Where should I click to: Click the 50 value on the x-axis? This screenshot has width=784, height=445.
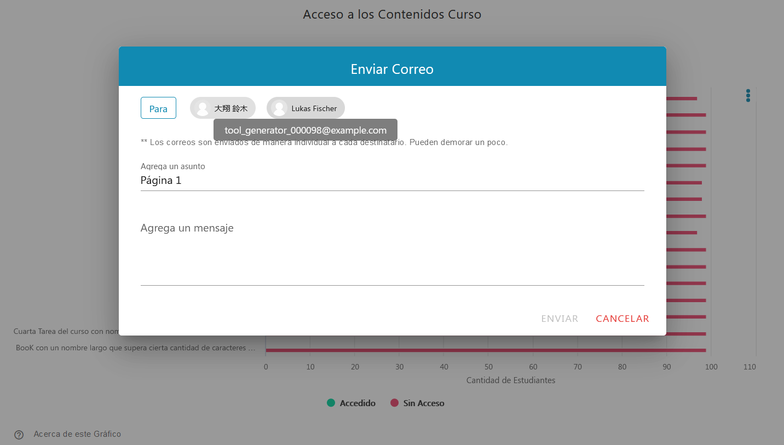488,367
